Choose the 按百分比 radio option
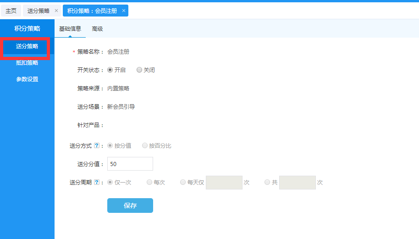 tap(145, 146)
